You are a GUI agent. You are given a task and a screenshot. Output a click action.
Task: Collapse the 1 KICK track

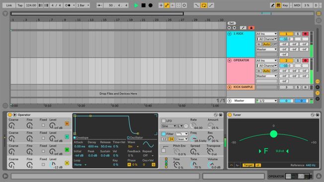pyautogui.click(x=230, y=34)
